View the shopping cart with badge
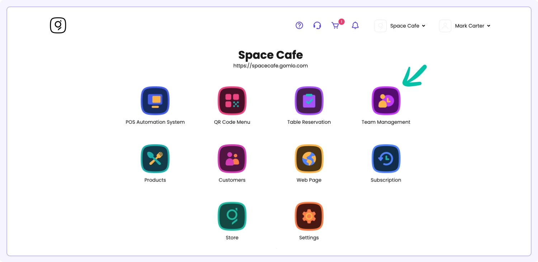Screen dimensions: 538x262 335,25
